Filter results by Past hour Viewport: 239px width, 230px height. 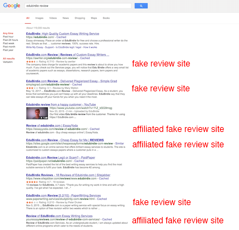pyautogui.click(x=8, y=37)
